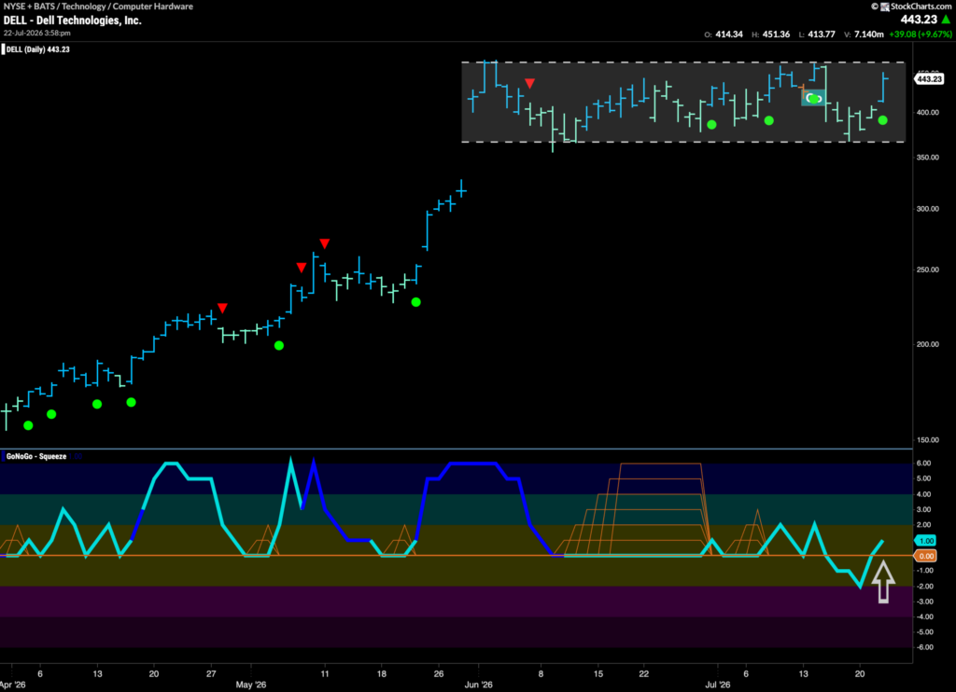
Task: Click the 22 date label on the time axis
Action: click(644, 673)
